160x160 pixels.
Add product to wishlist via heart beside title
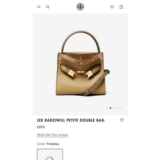122,120
